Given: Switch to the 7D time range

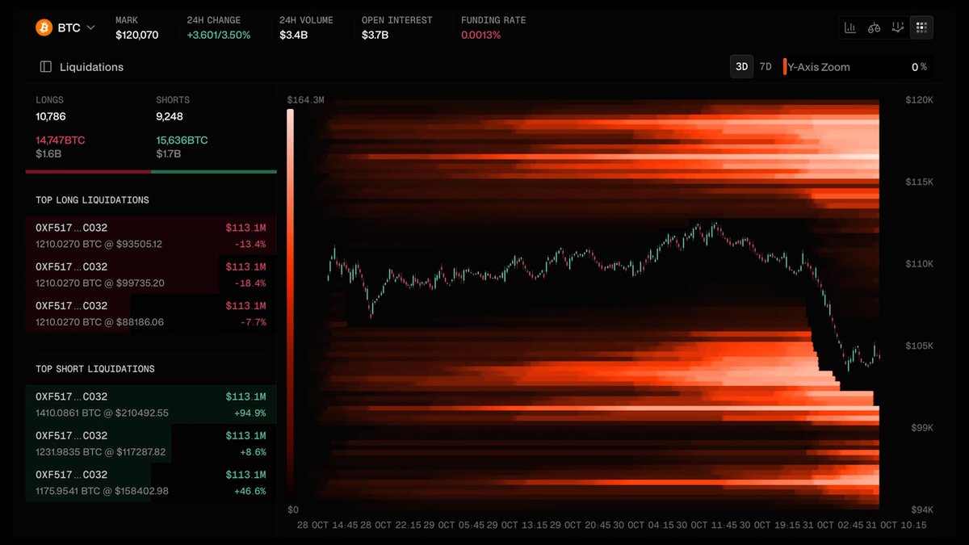Looking at the screenshot, I should click(x=766, y=67).
